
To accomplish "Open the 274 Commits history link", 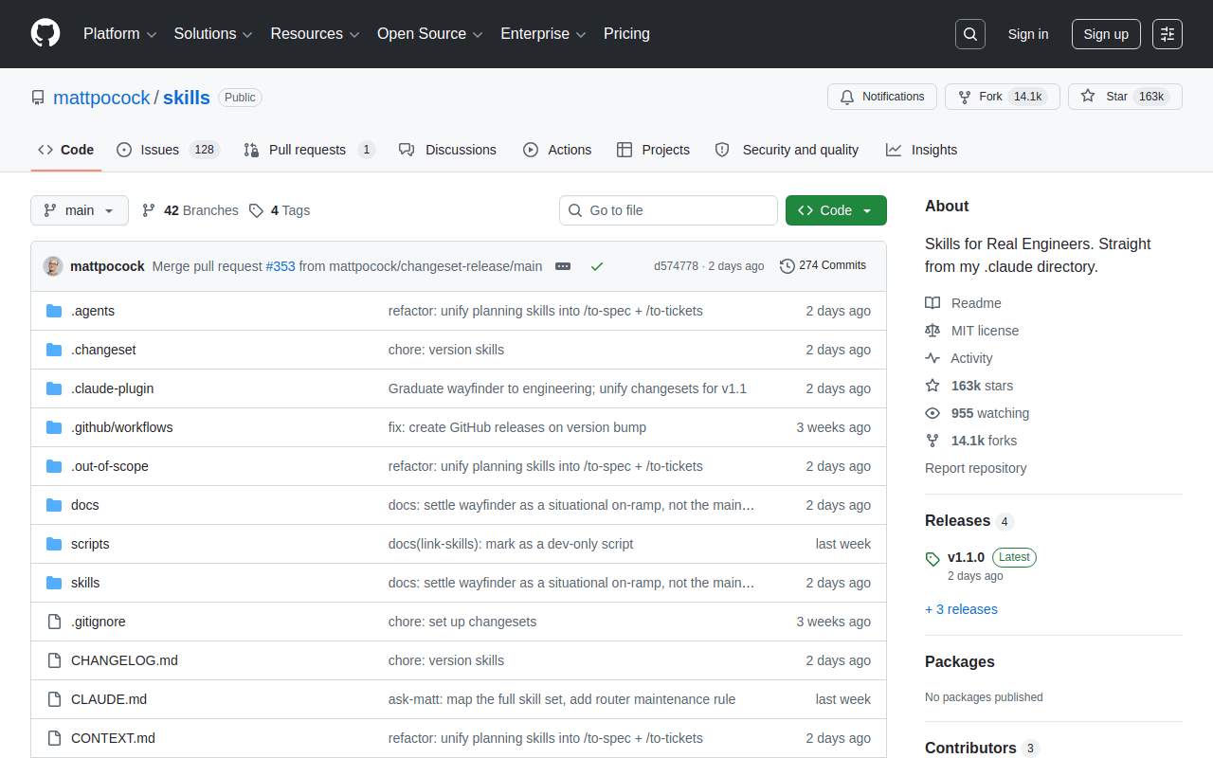I will [824, 265].
